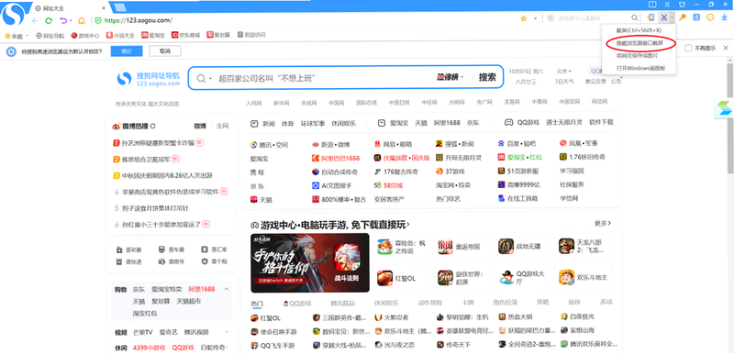Open the key password manager icon
Viewport: 734px width, 355px height.
pyautogui.click(x=683, y=17)
